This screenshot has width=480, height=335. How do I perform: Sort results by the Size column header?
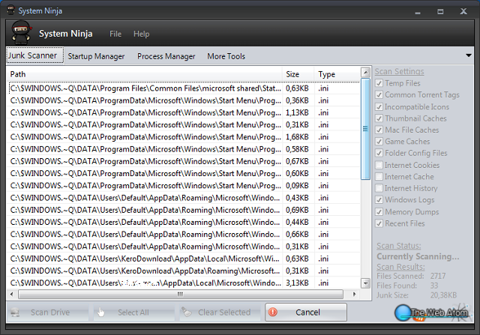[298, 74]
